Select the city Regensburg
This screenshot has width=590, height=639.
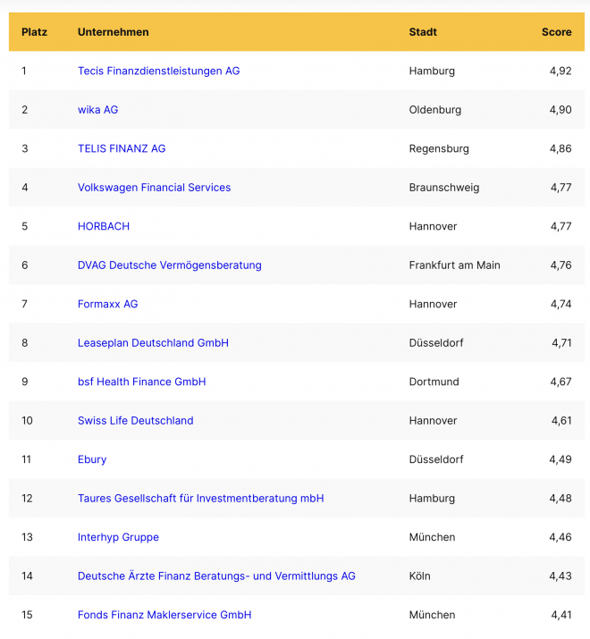click(x=439, y=148)
